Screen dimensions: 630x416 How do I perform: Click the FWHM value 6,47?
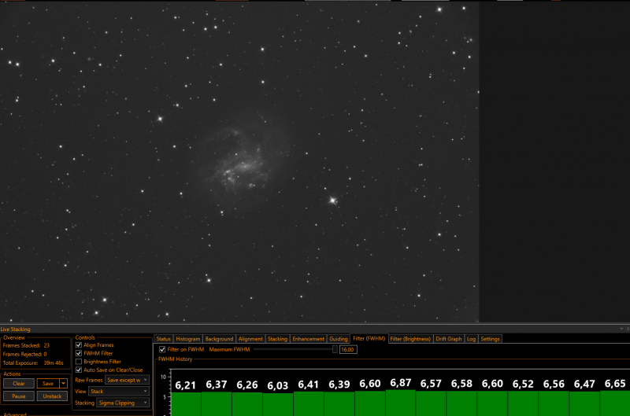pos(584,384)
